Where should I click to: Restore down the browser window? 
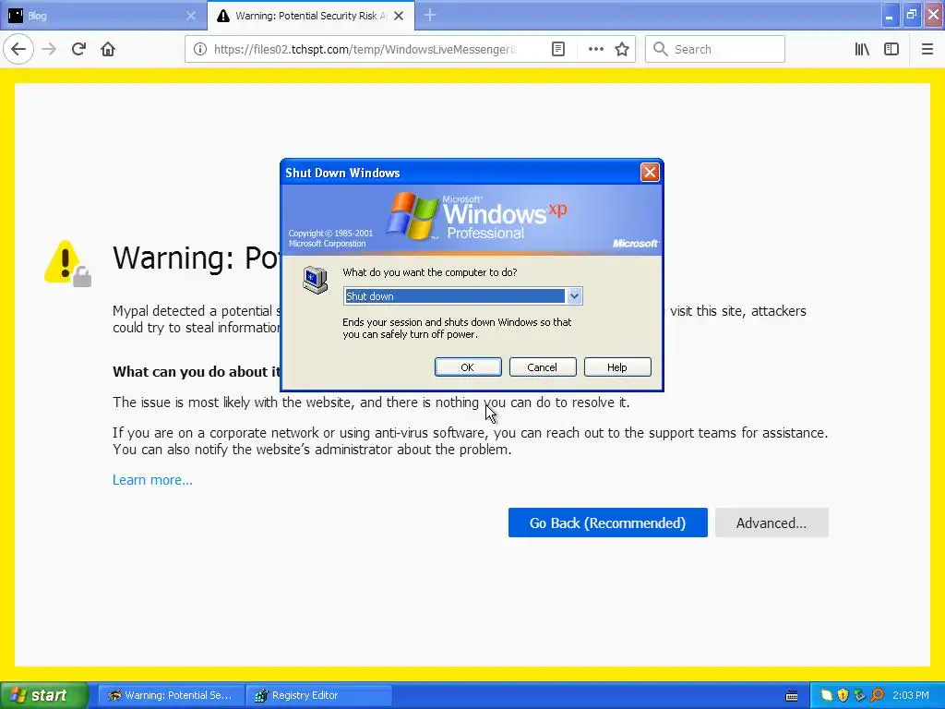911,16
